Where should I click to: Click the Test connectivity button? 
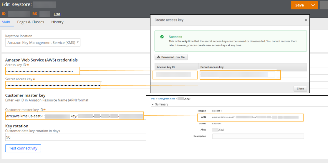(x=23, y=148)
